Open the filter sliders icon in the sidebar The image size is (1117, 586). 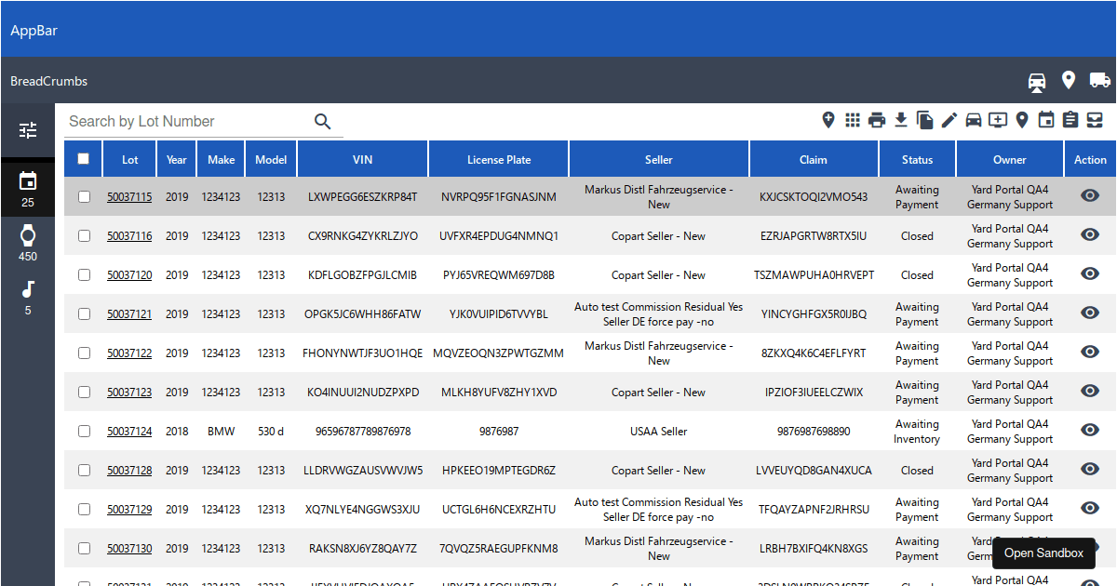[28, 130]
